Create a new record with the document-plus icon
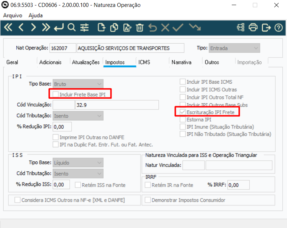The height and width of the screenshot is (228, 287). pos(101,28)
